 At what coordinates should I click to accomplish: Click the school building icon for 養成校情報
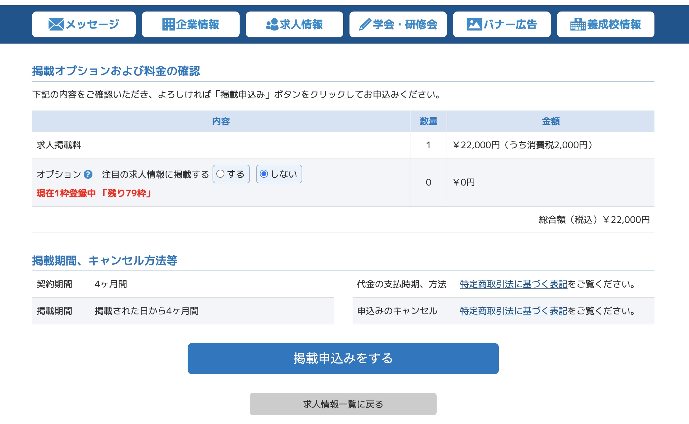click(x=578, y=24)
